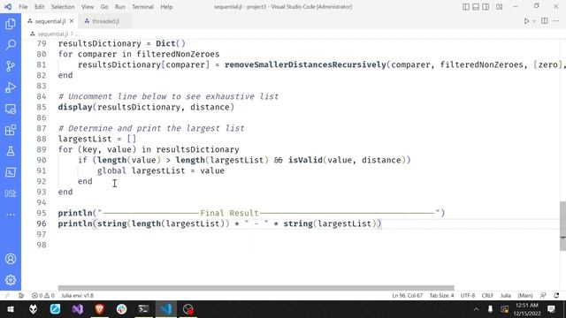Select the sequential.jl tab
Viewport: 566px width, 318px height.
tap(50, 21)
